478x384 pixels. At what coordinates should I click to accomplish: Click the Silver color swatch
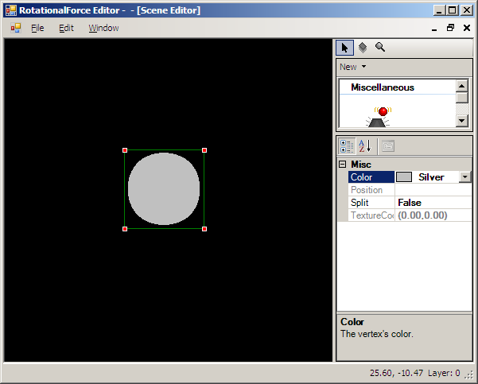404,177
